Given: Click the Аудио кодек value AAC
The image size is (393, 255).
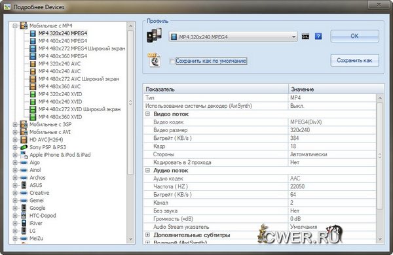Looking at the screenshot, I should [x=295, y=178].
